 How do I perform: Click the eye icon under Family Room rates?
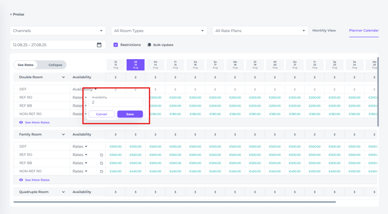click(x=21, y=180)
